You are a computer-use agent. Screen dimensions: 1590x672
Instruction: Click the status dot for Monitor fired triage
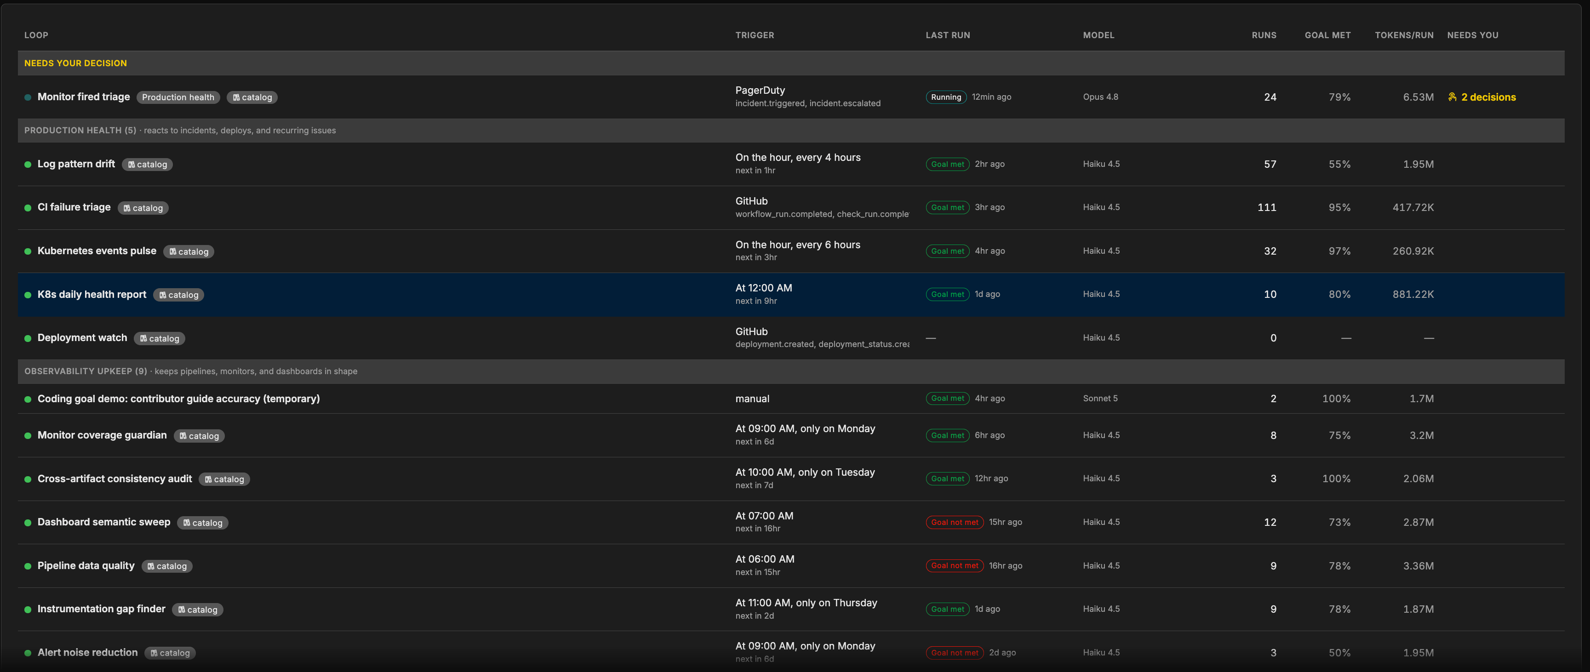pyautogui.click(x=28, y=97)
